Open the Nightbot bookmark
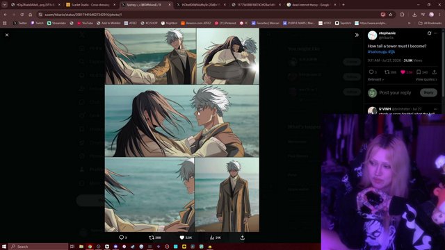Viewport: 445px width, 250px height. [x=169, y=23]
